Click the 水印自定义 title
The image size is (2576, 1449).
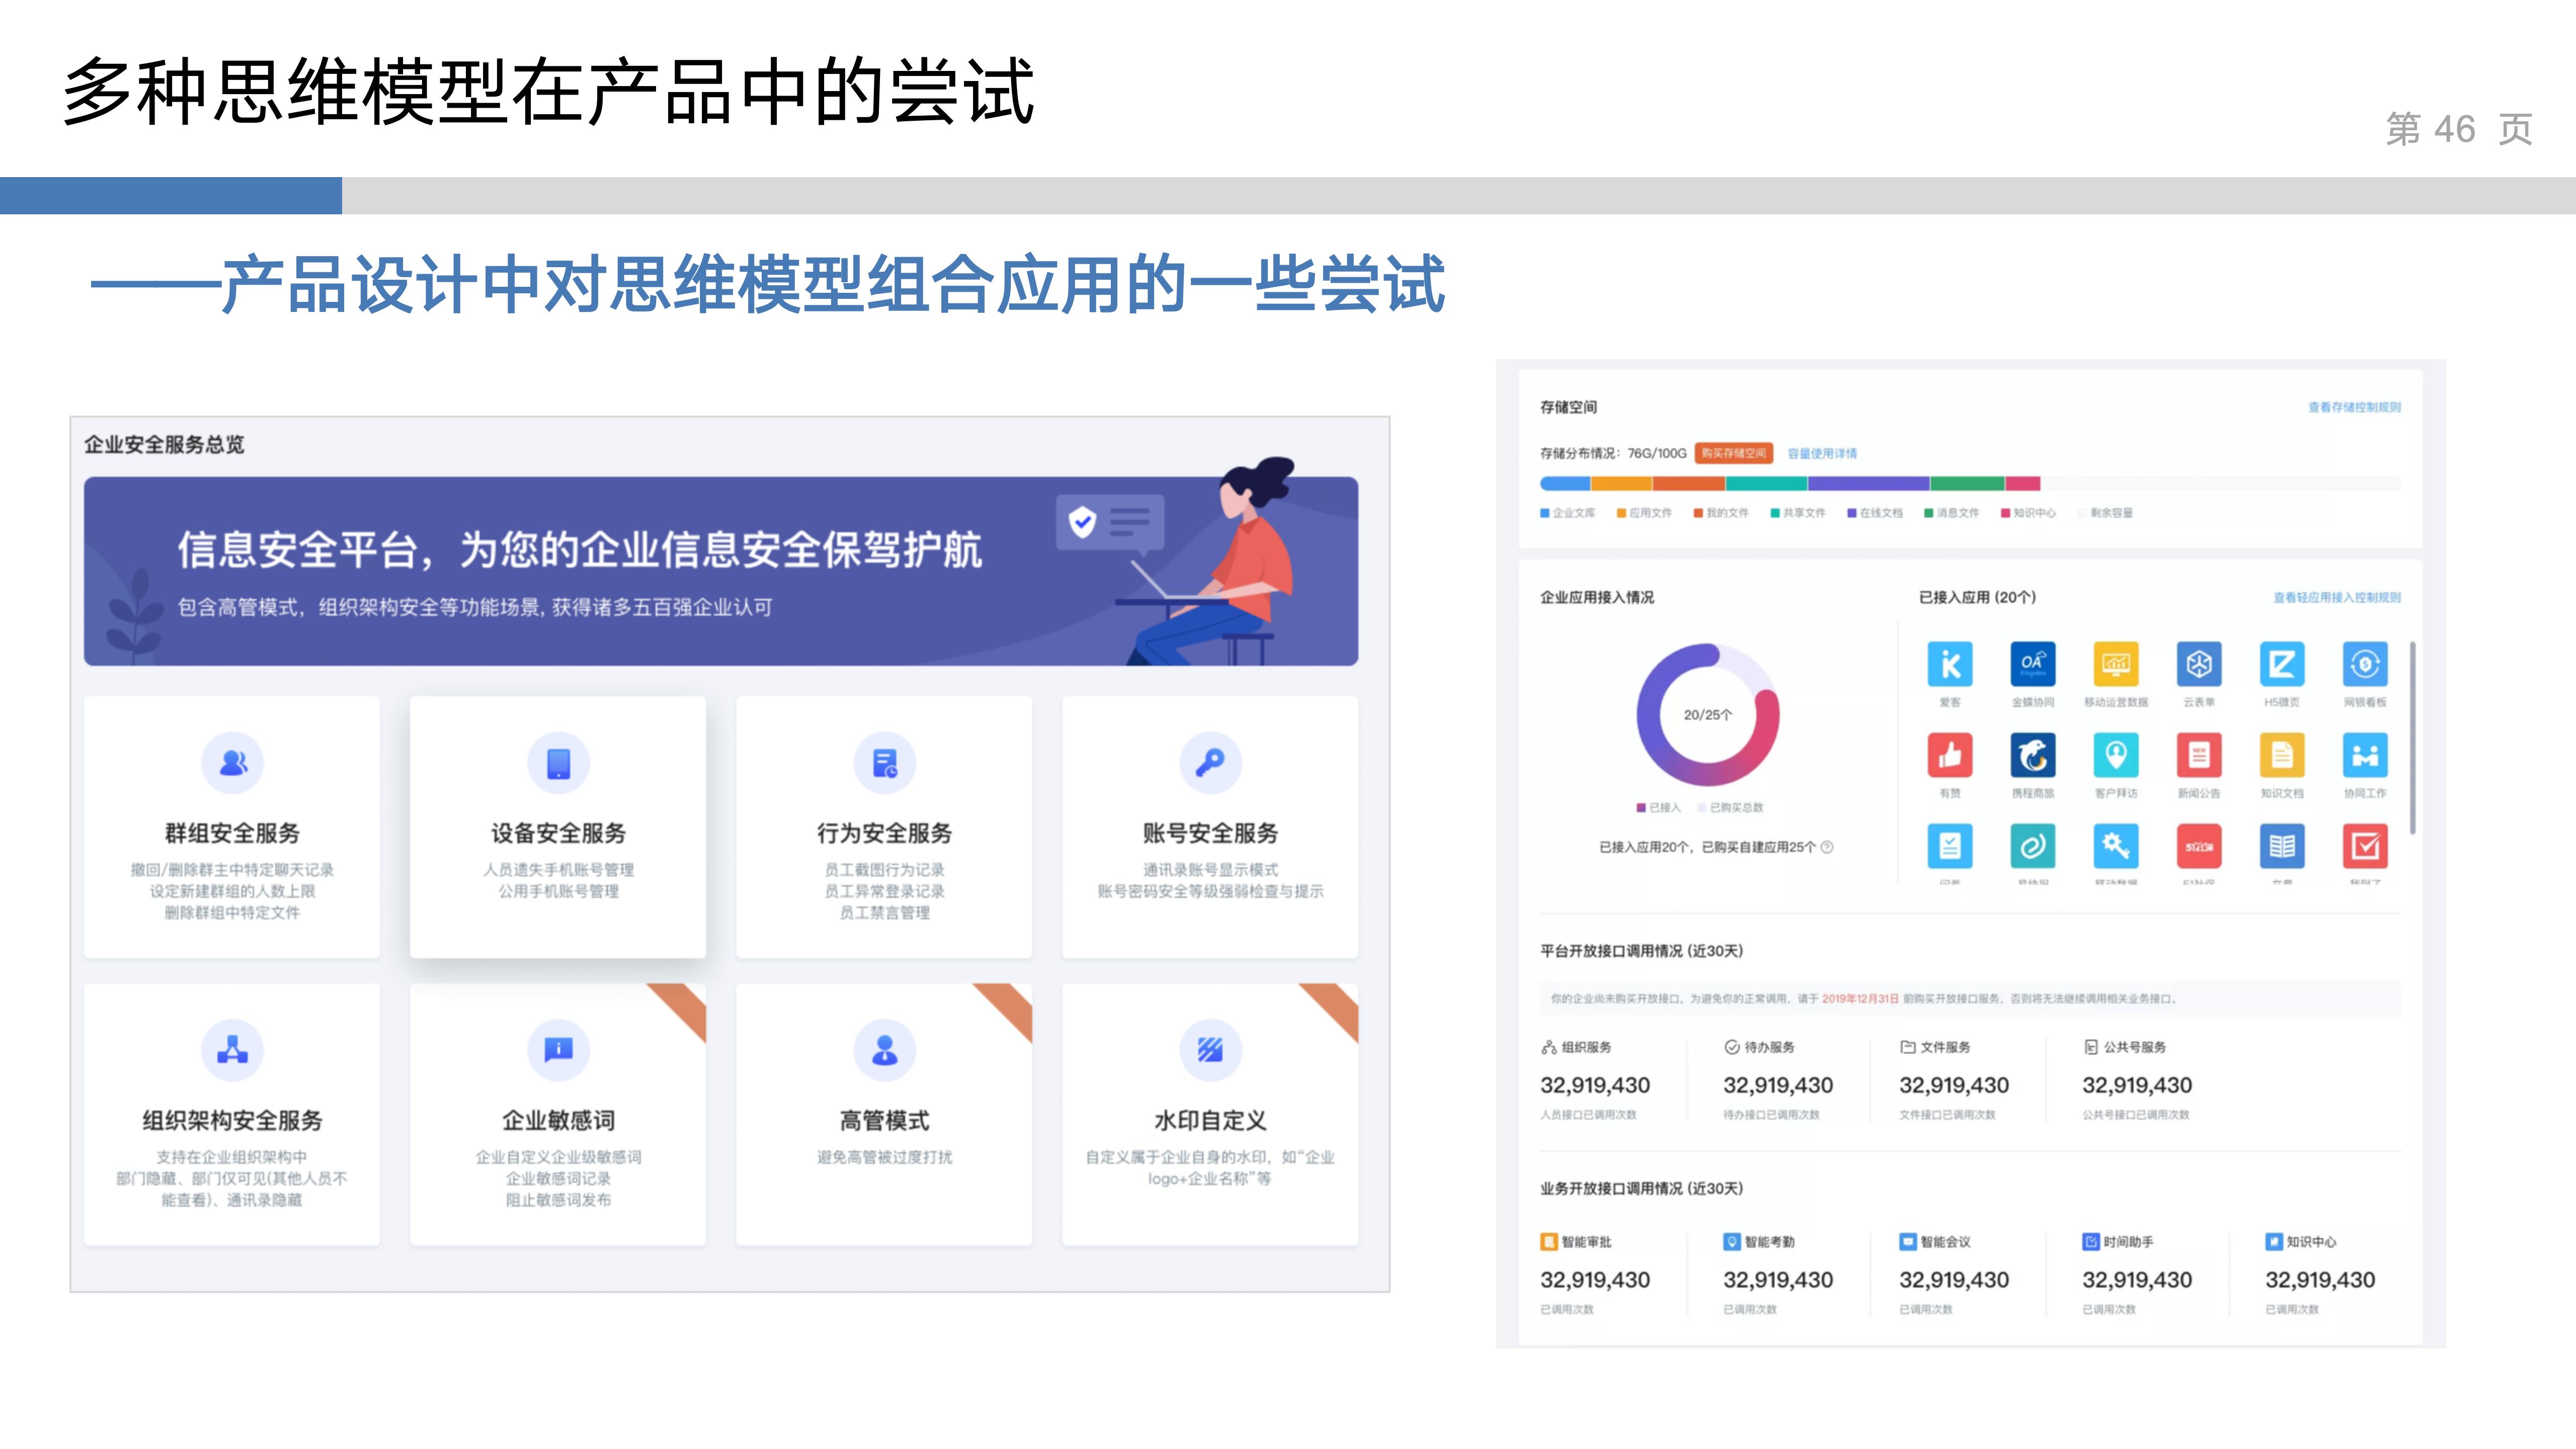coord(1210,1120)
